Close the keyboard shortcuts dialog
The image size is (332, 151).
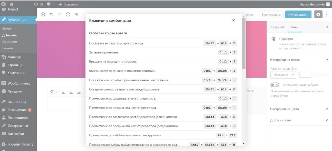[x=233, y=20]
